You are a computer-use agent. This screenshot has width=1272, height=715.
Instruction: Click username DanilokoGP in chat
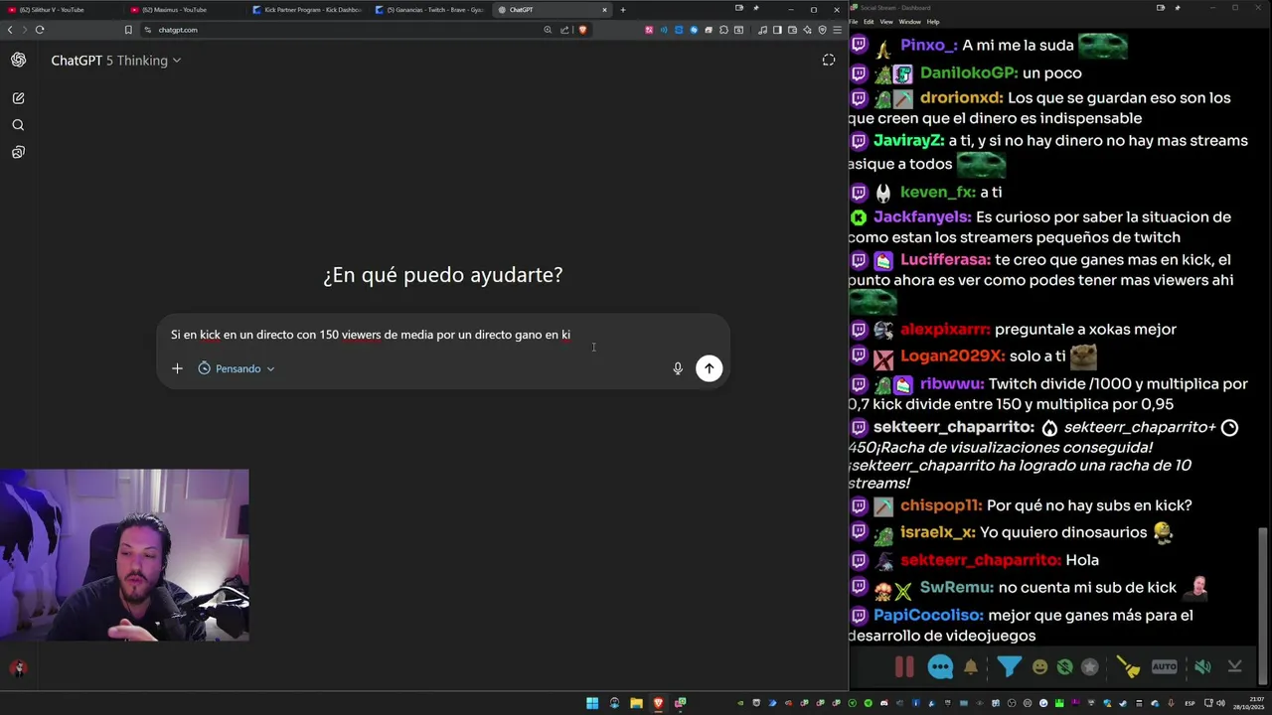coord(969,72)
